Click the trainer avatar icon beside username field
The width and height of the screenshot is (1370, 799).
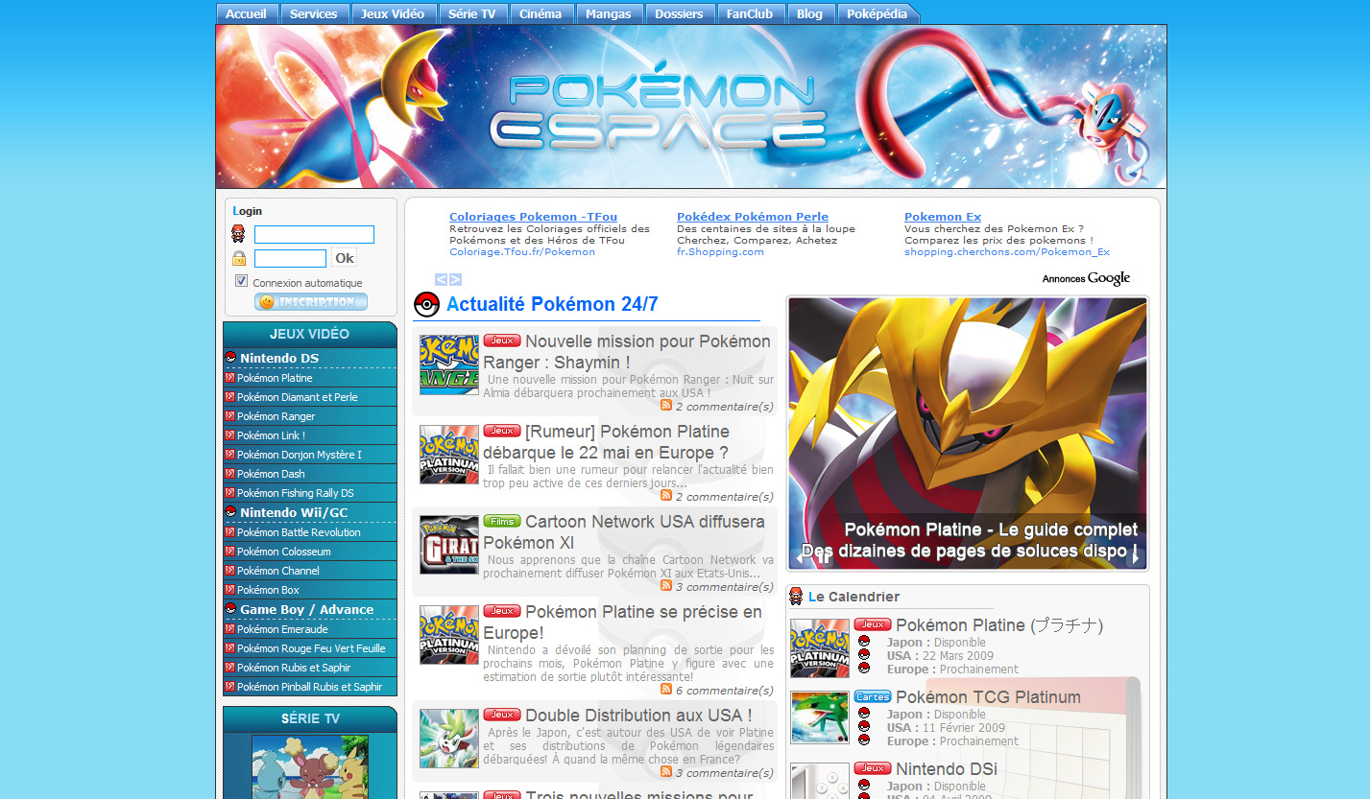point(238,234)
